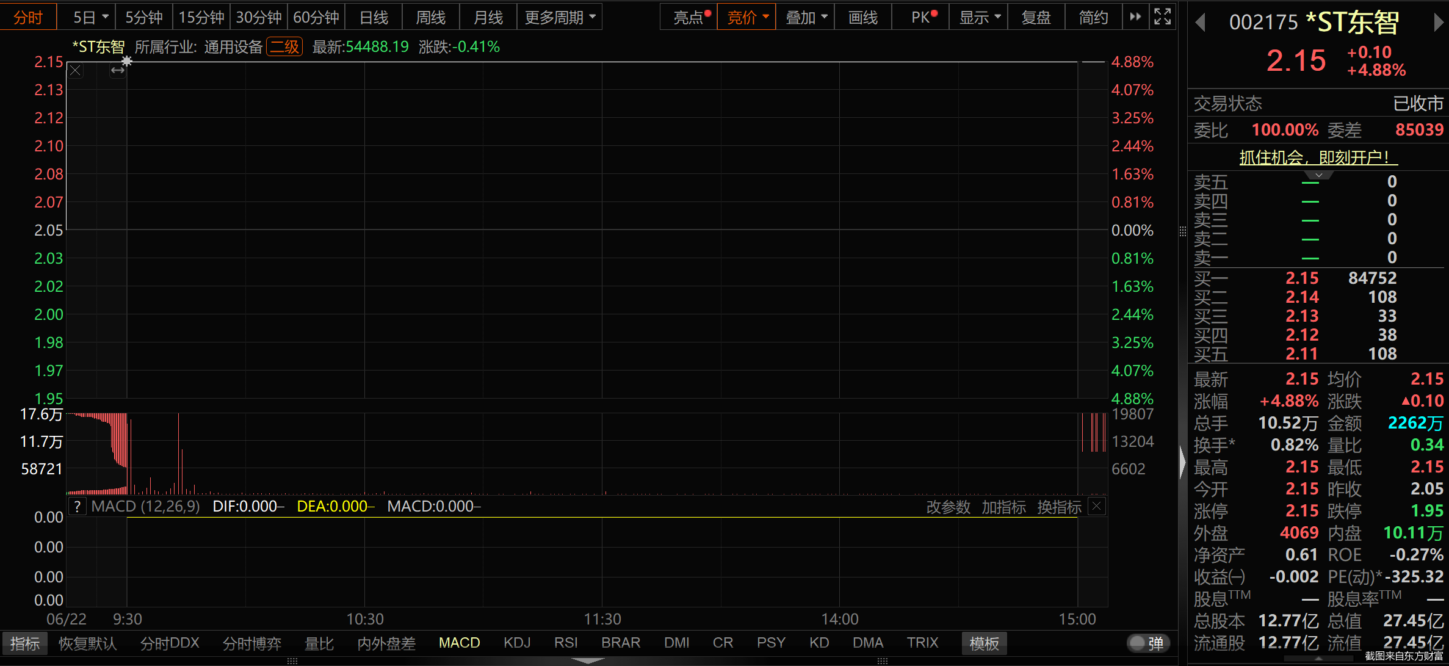The width and height of the screenshot is (1449, 666).
Task: Switch to 周线 chart
Action: pos(431,17)
